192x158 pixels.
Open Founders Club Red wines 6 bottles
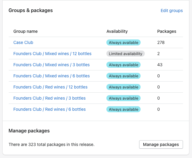(x=50, y=109)
